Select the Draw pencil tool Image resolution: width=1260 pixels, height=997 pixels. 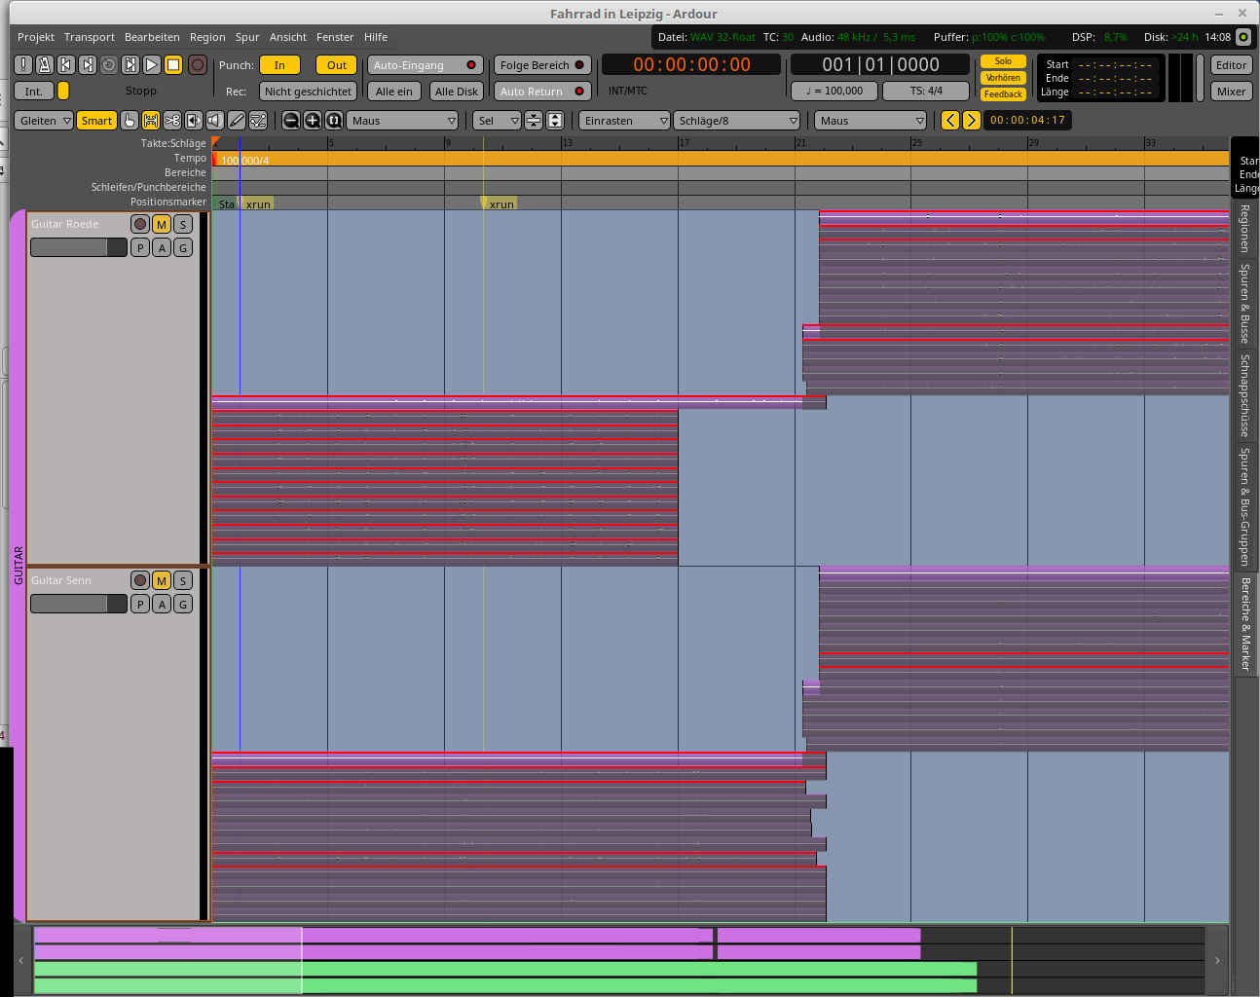(x=237, y=121)
